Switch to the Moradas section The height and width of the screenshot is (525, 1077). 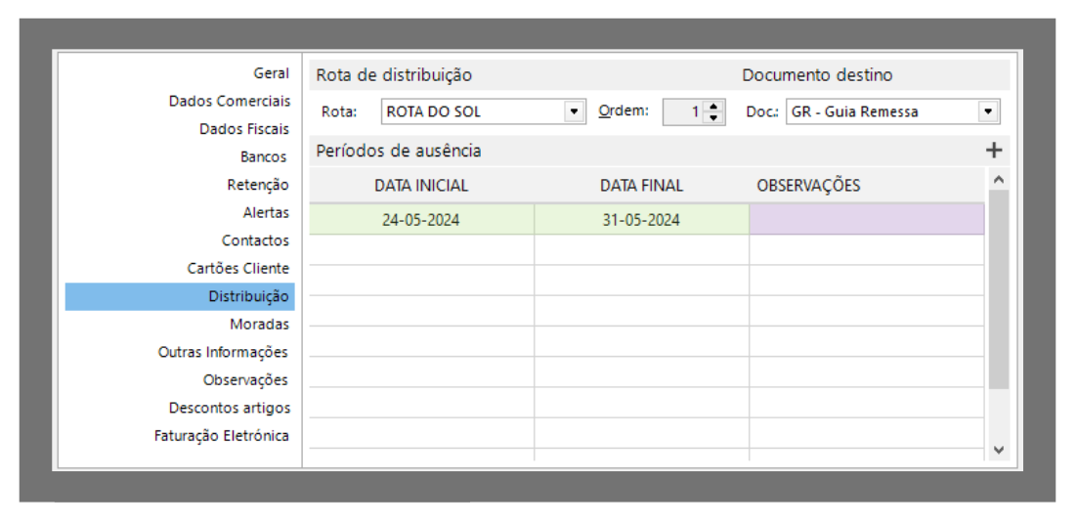click(259, 324)
